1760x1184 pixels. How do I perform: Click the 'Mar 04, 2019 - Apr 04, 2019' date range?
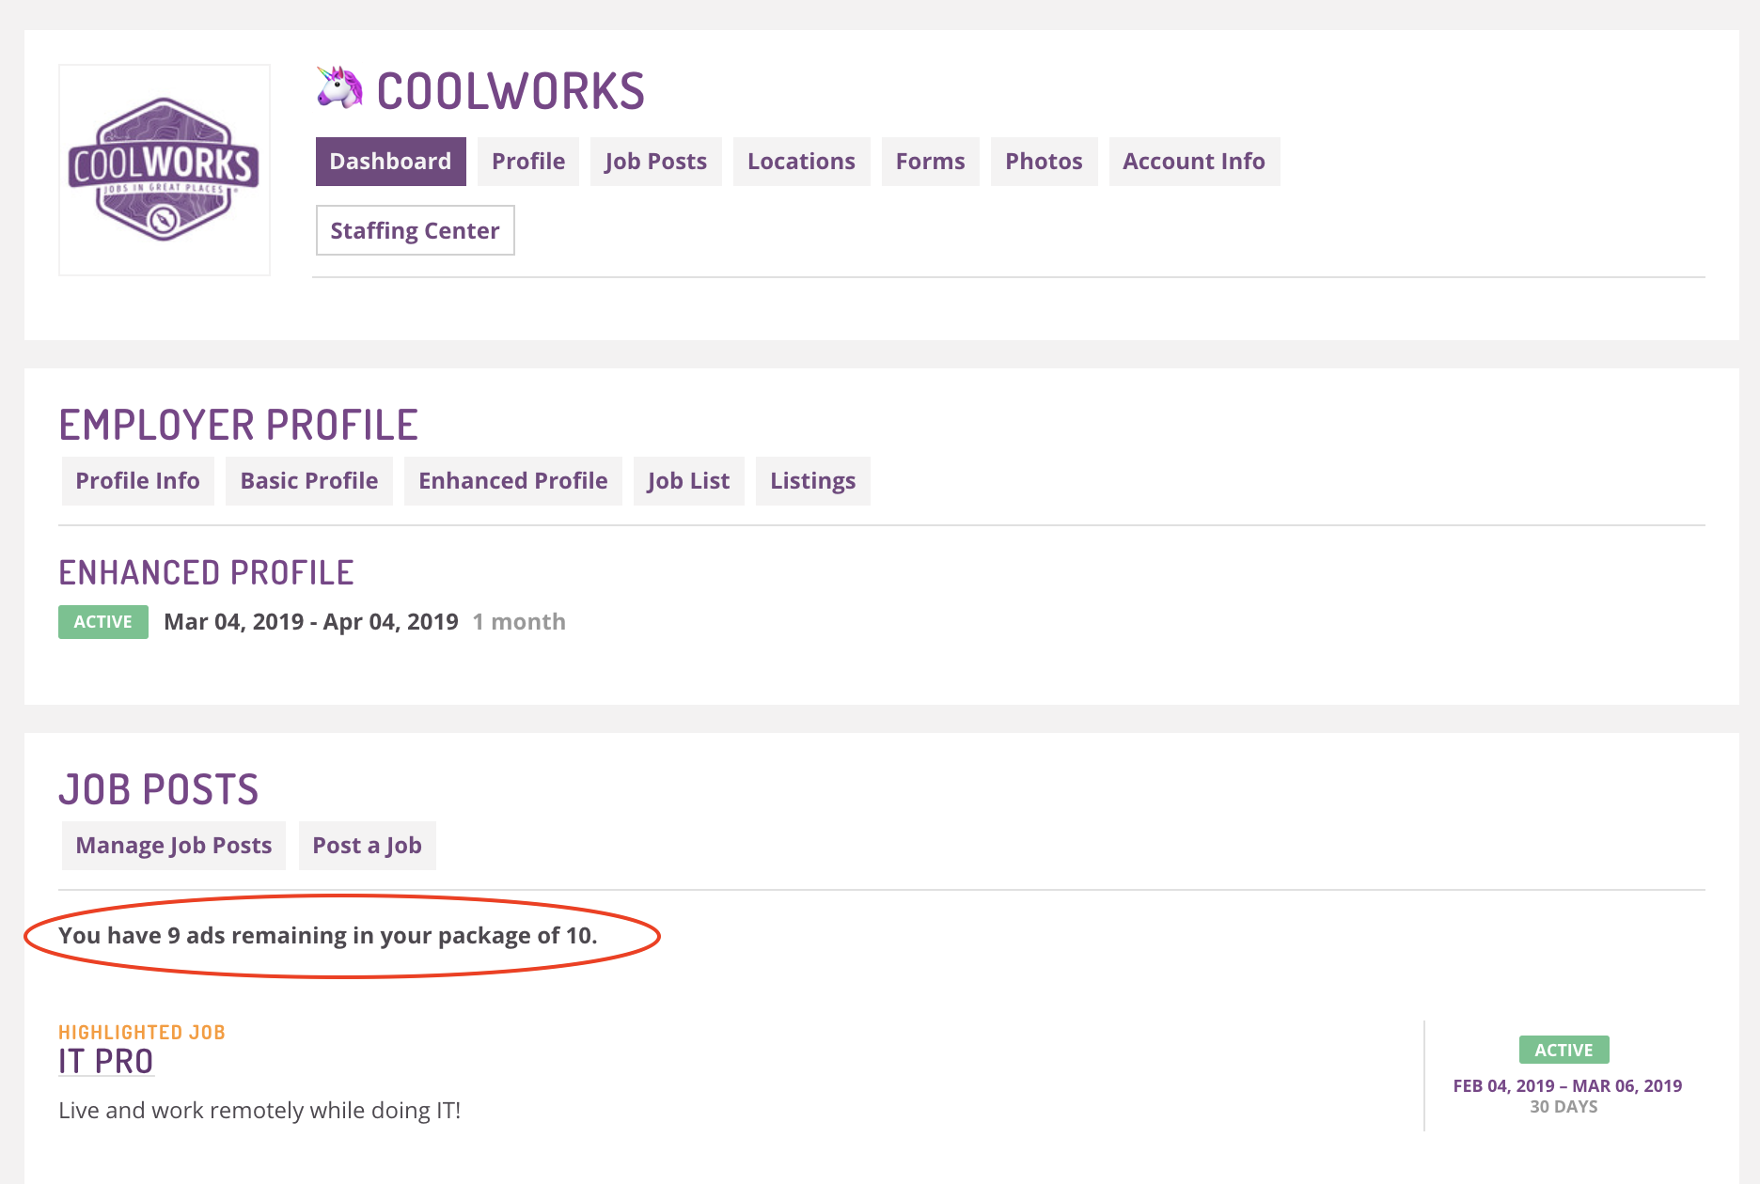pyautogui.click(x=311, y=622)
